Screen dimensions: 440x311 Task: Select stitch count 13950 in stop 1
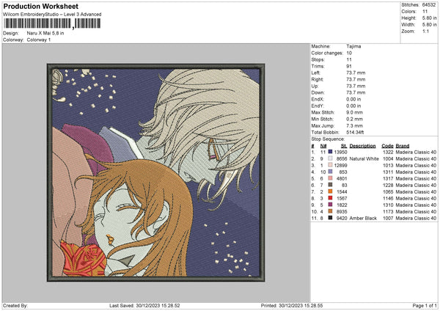340,152
